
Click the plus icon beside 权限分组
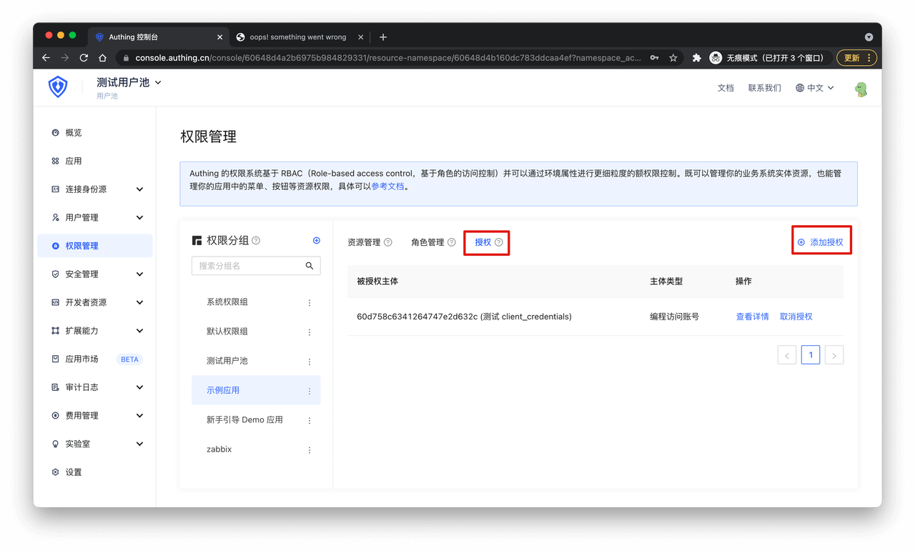coord(317,241)
